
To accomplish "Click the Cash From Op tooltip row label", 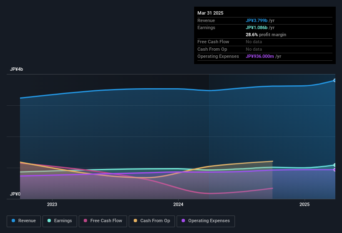I will pyautogui.click(x=212, y=49).
